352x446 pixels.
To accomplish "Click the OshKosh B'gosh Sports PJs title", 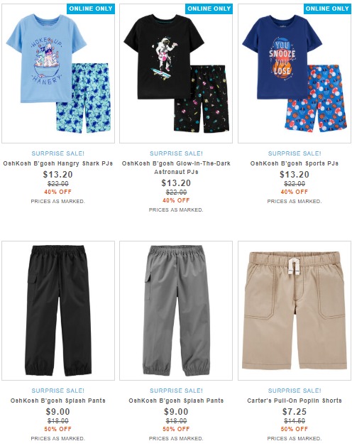I will click(x=295, y=163).
